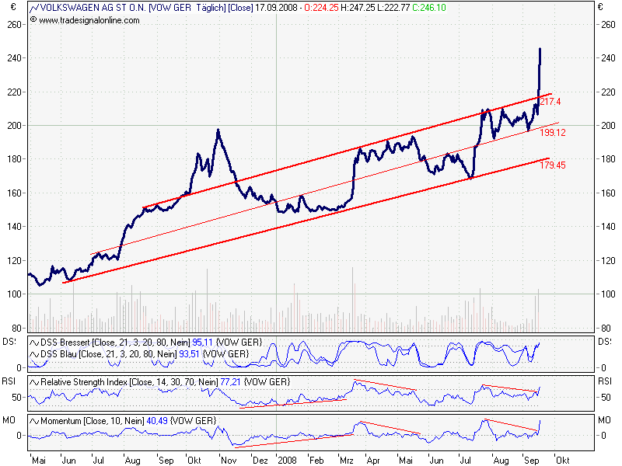Click the November 2007 price peak near 197
This screenshot has width=622, height=466.
point(218,130)
